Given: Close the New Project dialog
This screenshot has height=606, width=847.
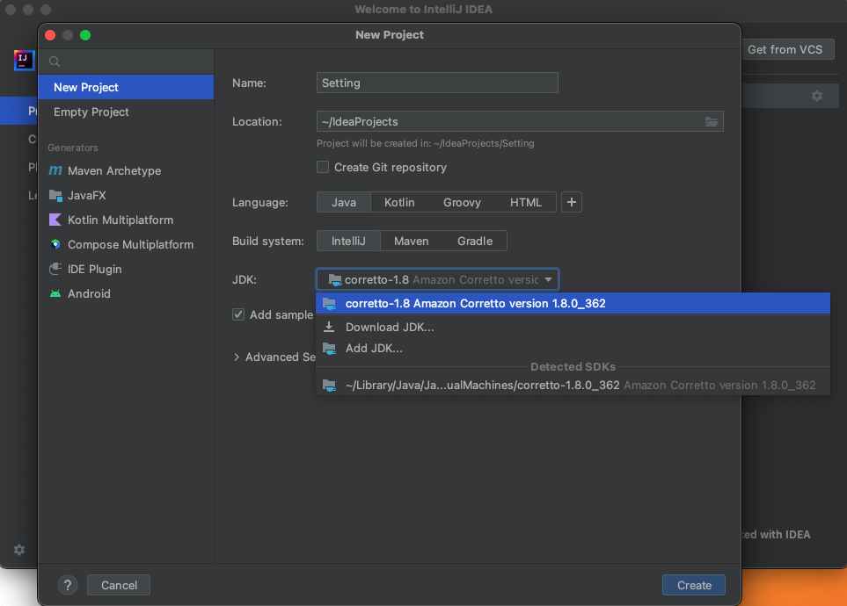Looking at the screenshot, I should [x=50, y=35].
